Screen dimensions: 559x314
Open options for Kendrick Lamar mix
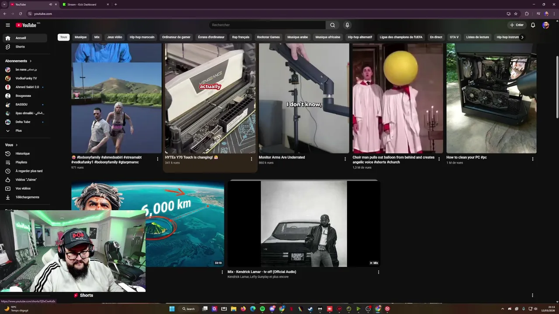click(x=378, y=272)
